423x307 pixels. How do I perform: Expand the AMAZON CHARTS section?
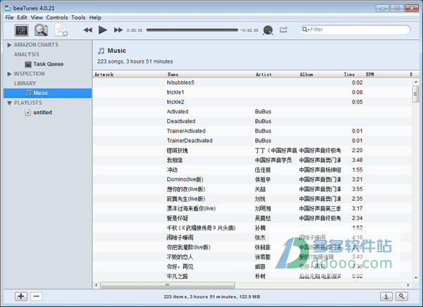coord(9,45)
